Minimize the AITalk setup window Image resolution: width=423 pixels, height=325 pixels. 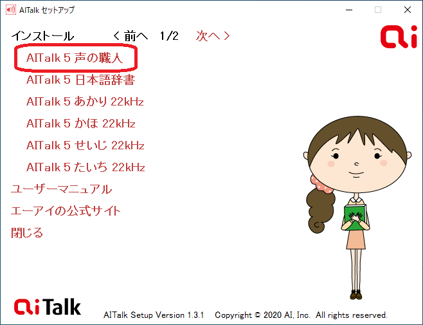349,10
